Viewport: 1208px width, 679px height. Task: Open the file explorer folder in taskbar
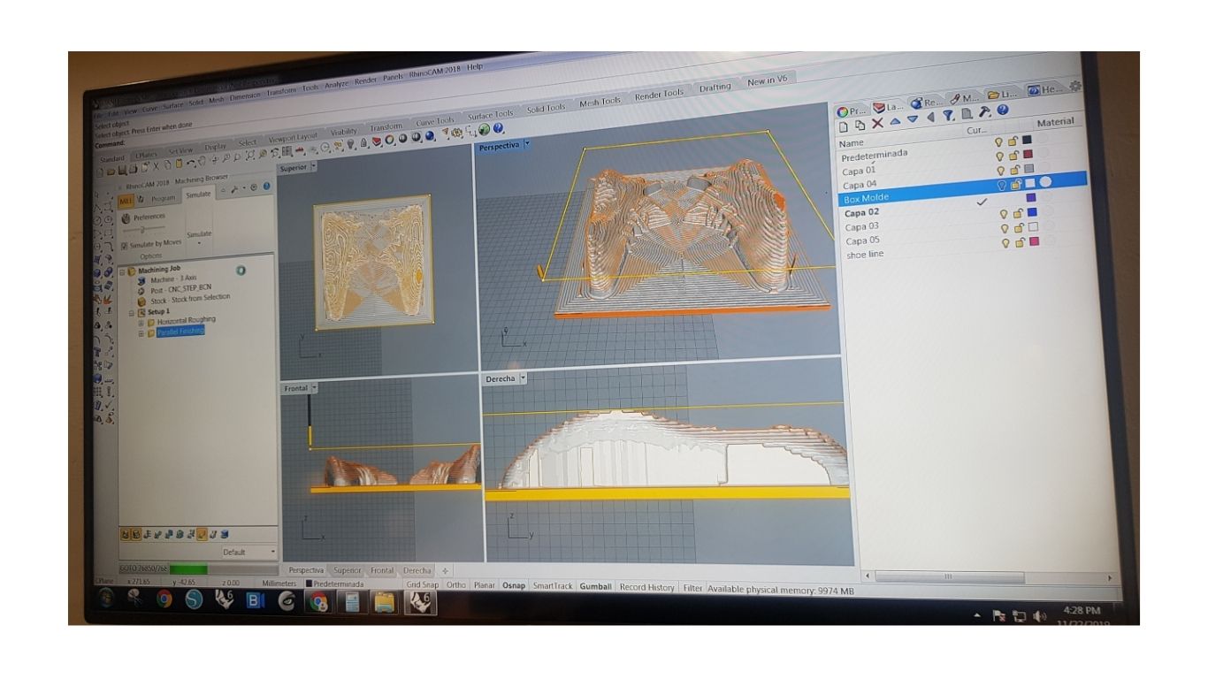pos(384,604)
